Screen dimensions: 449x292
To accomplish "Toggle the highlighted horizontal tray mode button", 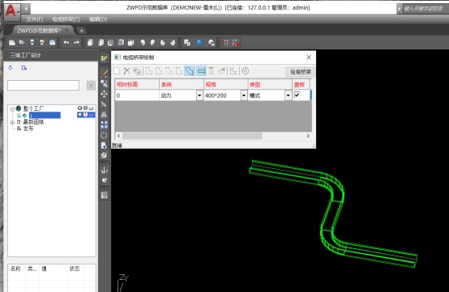I will tap(201, 71).
